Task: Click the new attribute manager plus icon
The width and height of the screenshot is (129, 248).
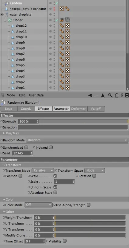Action: point(127,95)
